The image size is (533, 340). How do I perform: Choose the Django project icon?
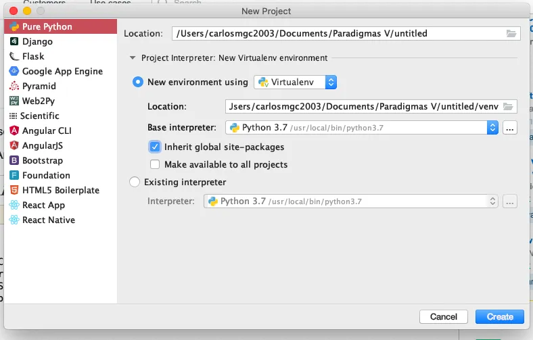tap(14, 41)
